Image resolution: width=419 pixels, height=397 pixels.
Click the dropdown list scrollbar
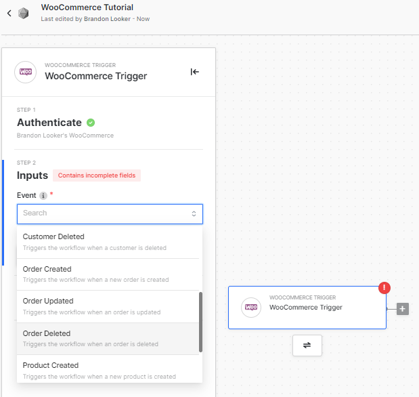200,322
